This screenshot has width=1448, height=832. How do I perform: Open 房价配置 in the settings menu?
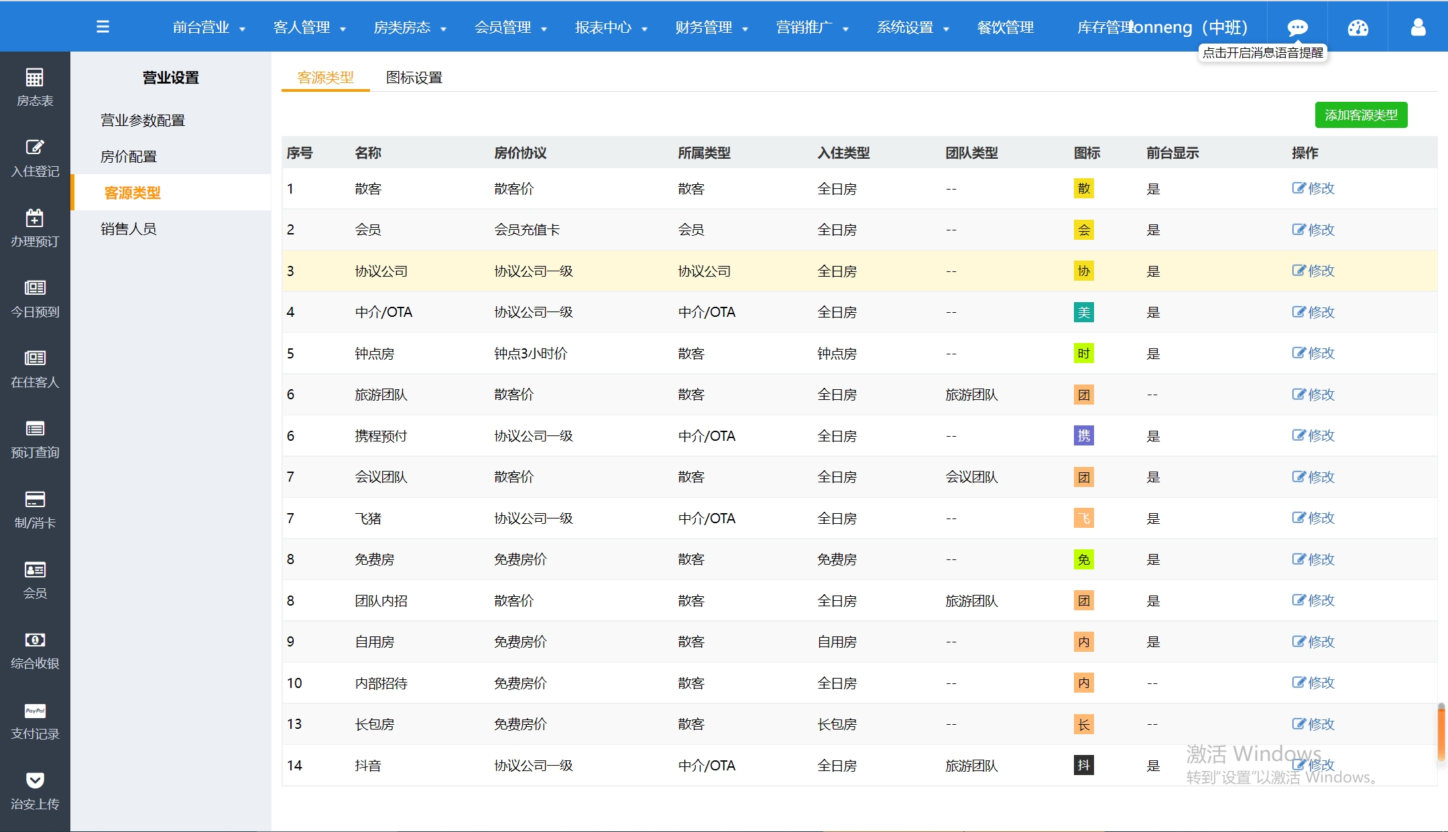pos(129,157)
